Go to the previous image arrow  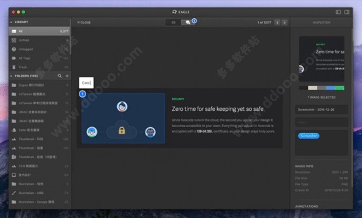tap(277, 22)
